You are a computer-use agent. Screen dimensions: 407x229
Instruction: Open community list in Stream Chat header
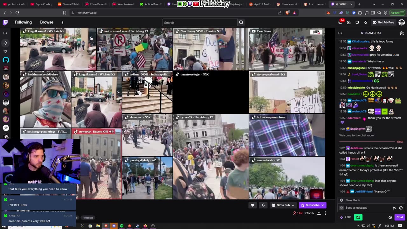click(402, 33)
